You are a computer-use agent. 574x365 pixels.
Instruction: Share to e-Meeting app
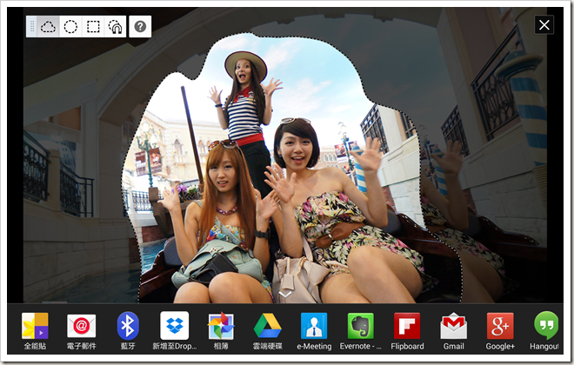point(314,330)
